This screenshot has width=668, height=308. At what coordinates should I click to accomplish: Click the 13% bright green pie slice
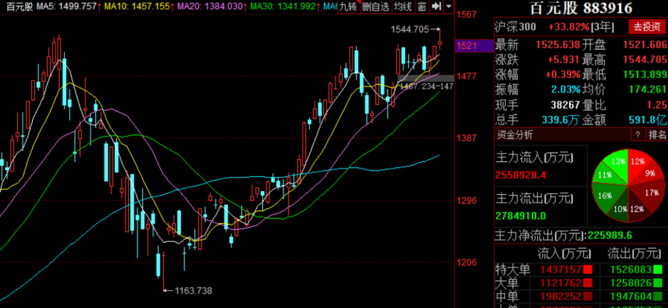(x=617, y=163)
